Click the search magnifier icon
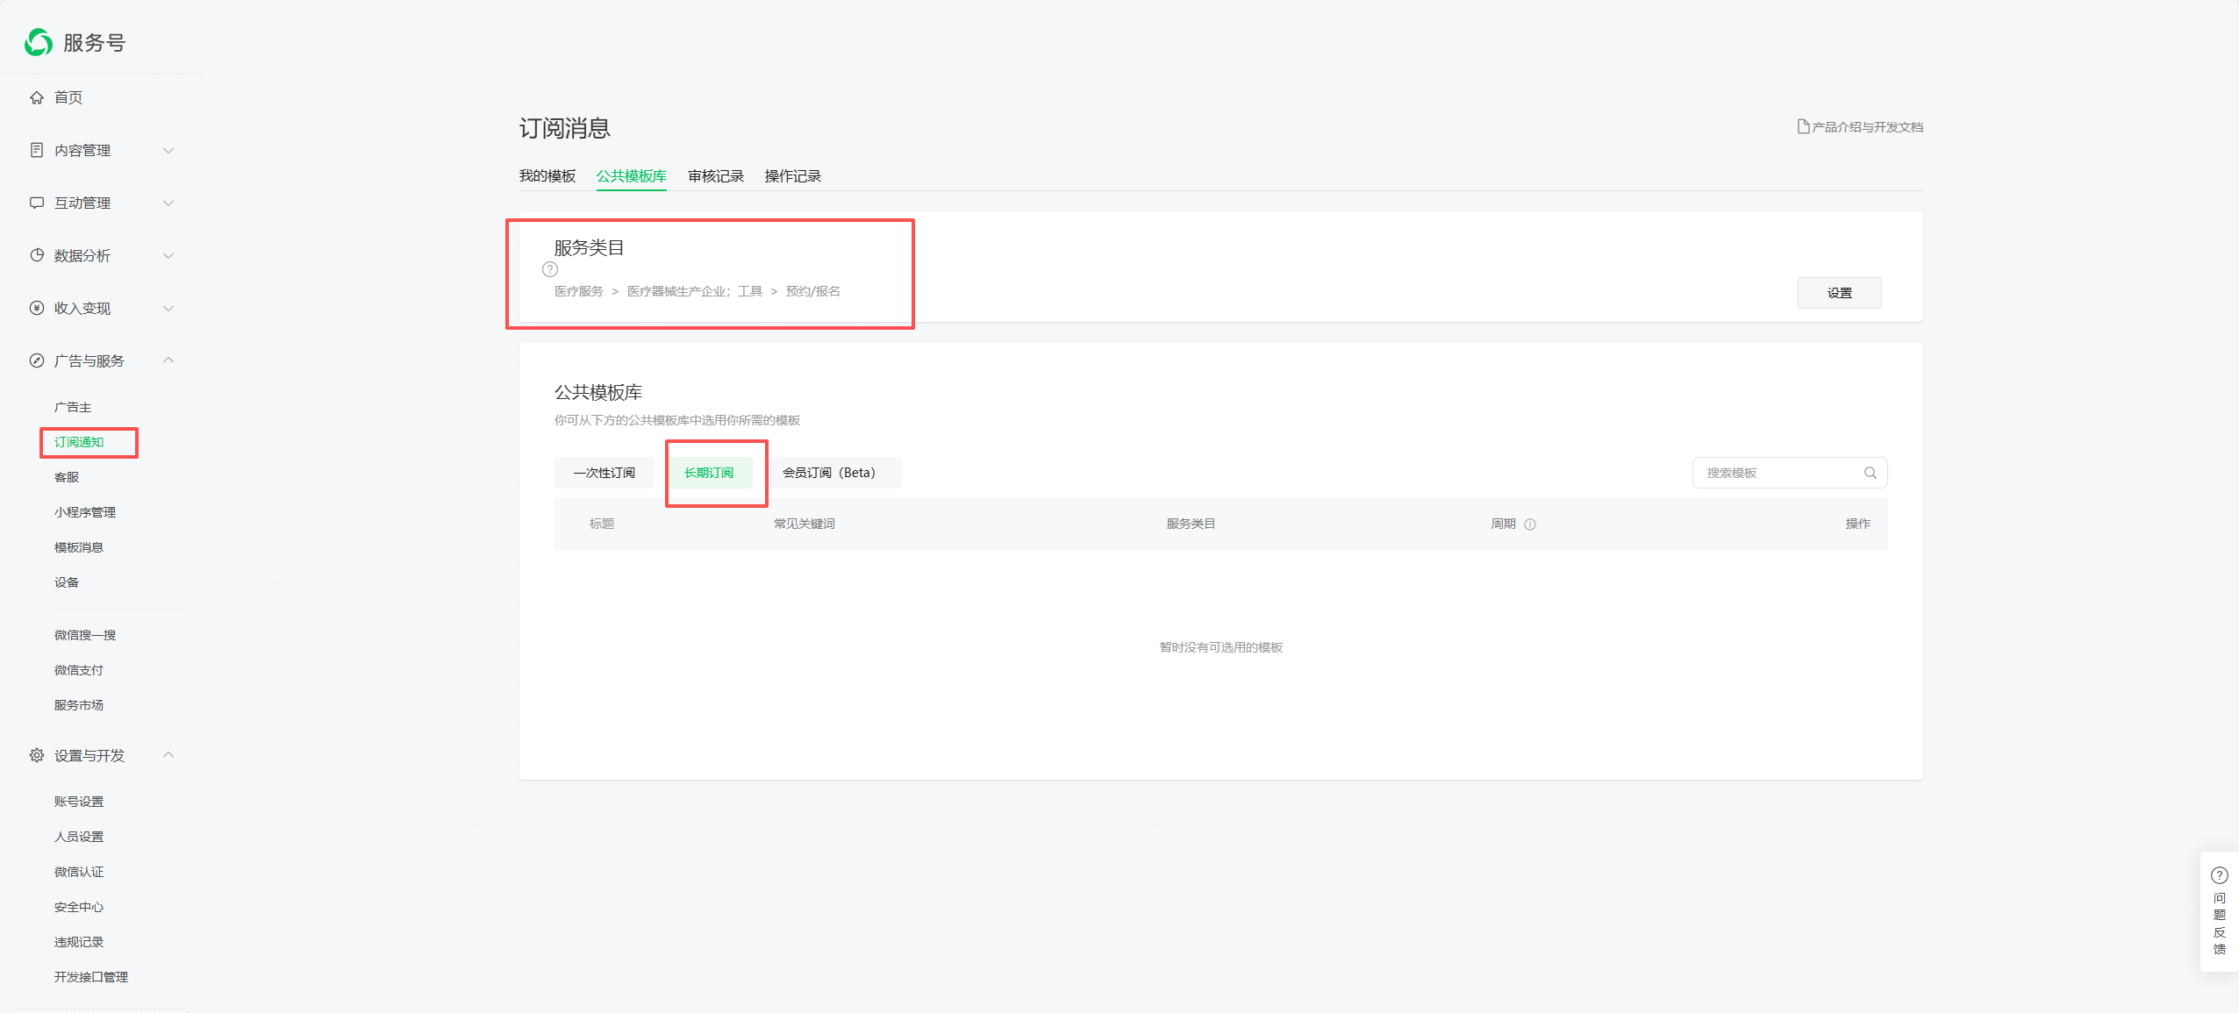Screen dimensions: 2239x1013 tap(1870, 473)
